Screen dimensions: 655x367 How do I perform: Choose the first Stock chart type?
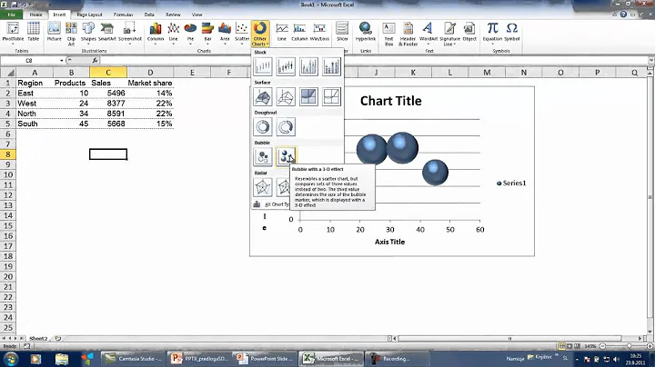[x=263, y=66]
